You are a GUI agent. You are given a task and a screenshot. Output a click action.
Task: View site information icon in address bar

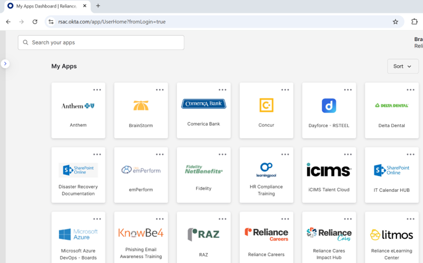tap(51, 22)
